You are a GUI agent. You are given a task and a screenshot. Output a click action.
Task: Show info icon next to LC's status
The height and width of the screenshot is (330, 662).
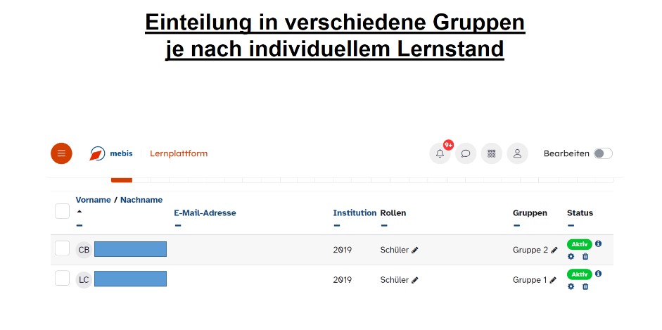point(598,273)
